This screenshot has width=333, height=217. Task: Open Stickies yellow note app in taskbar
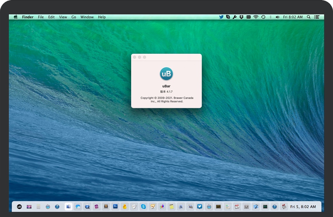[x=171, y=207]
